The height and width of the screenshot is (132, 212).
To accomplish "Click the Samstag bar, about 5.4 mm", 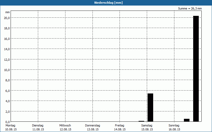I will (x=150, y=107).
